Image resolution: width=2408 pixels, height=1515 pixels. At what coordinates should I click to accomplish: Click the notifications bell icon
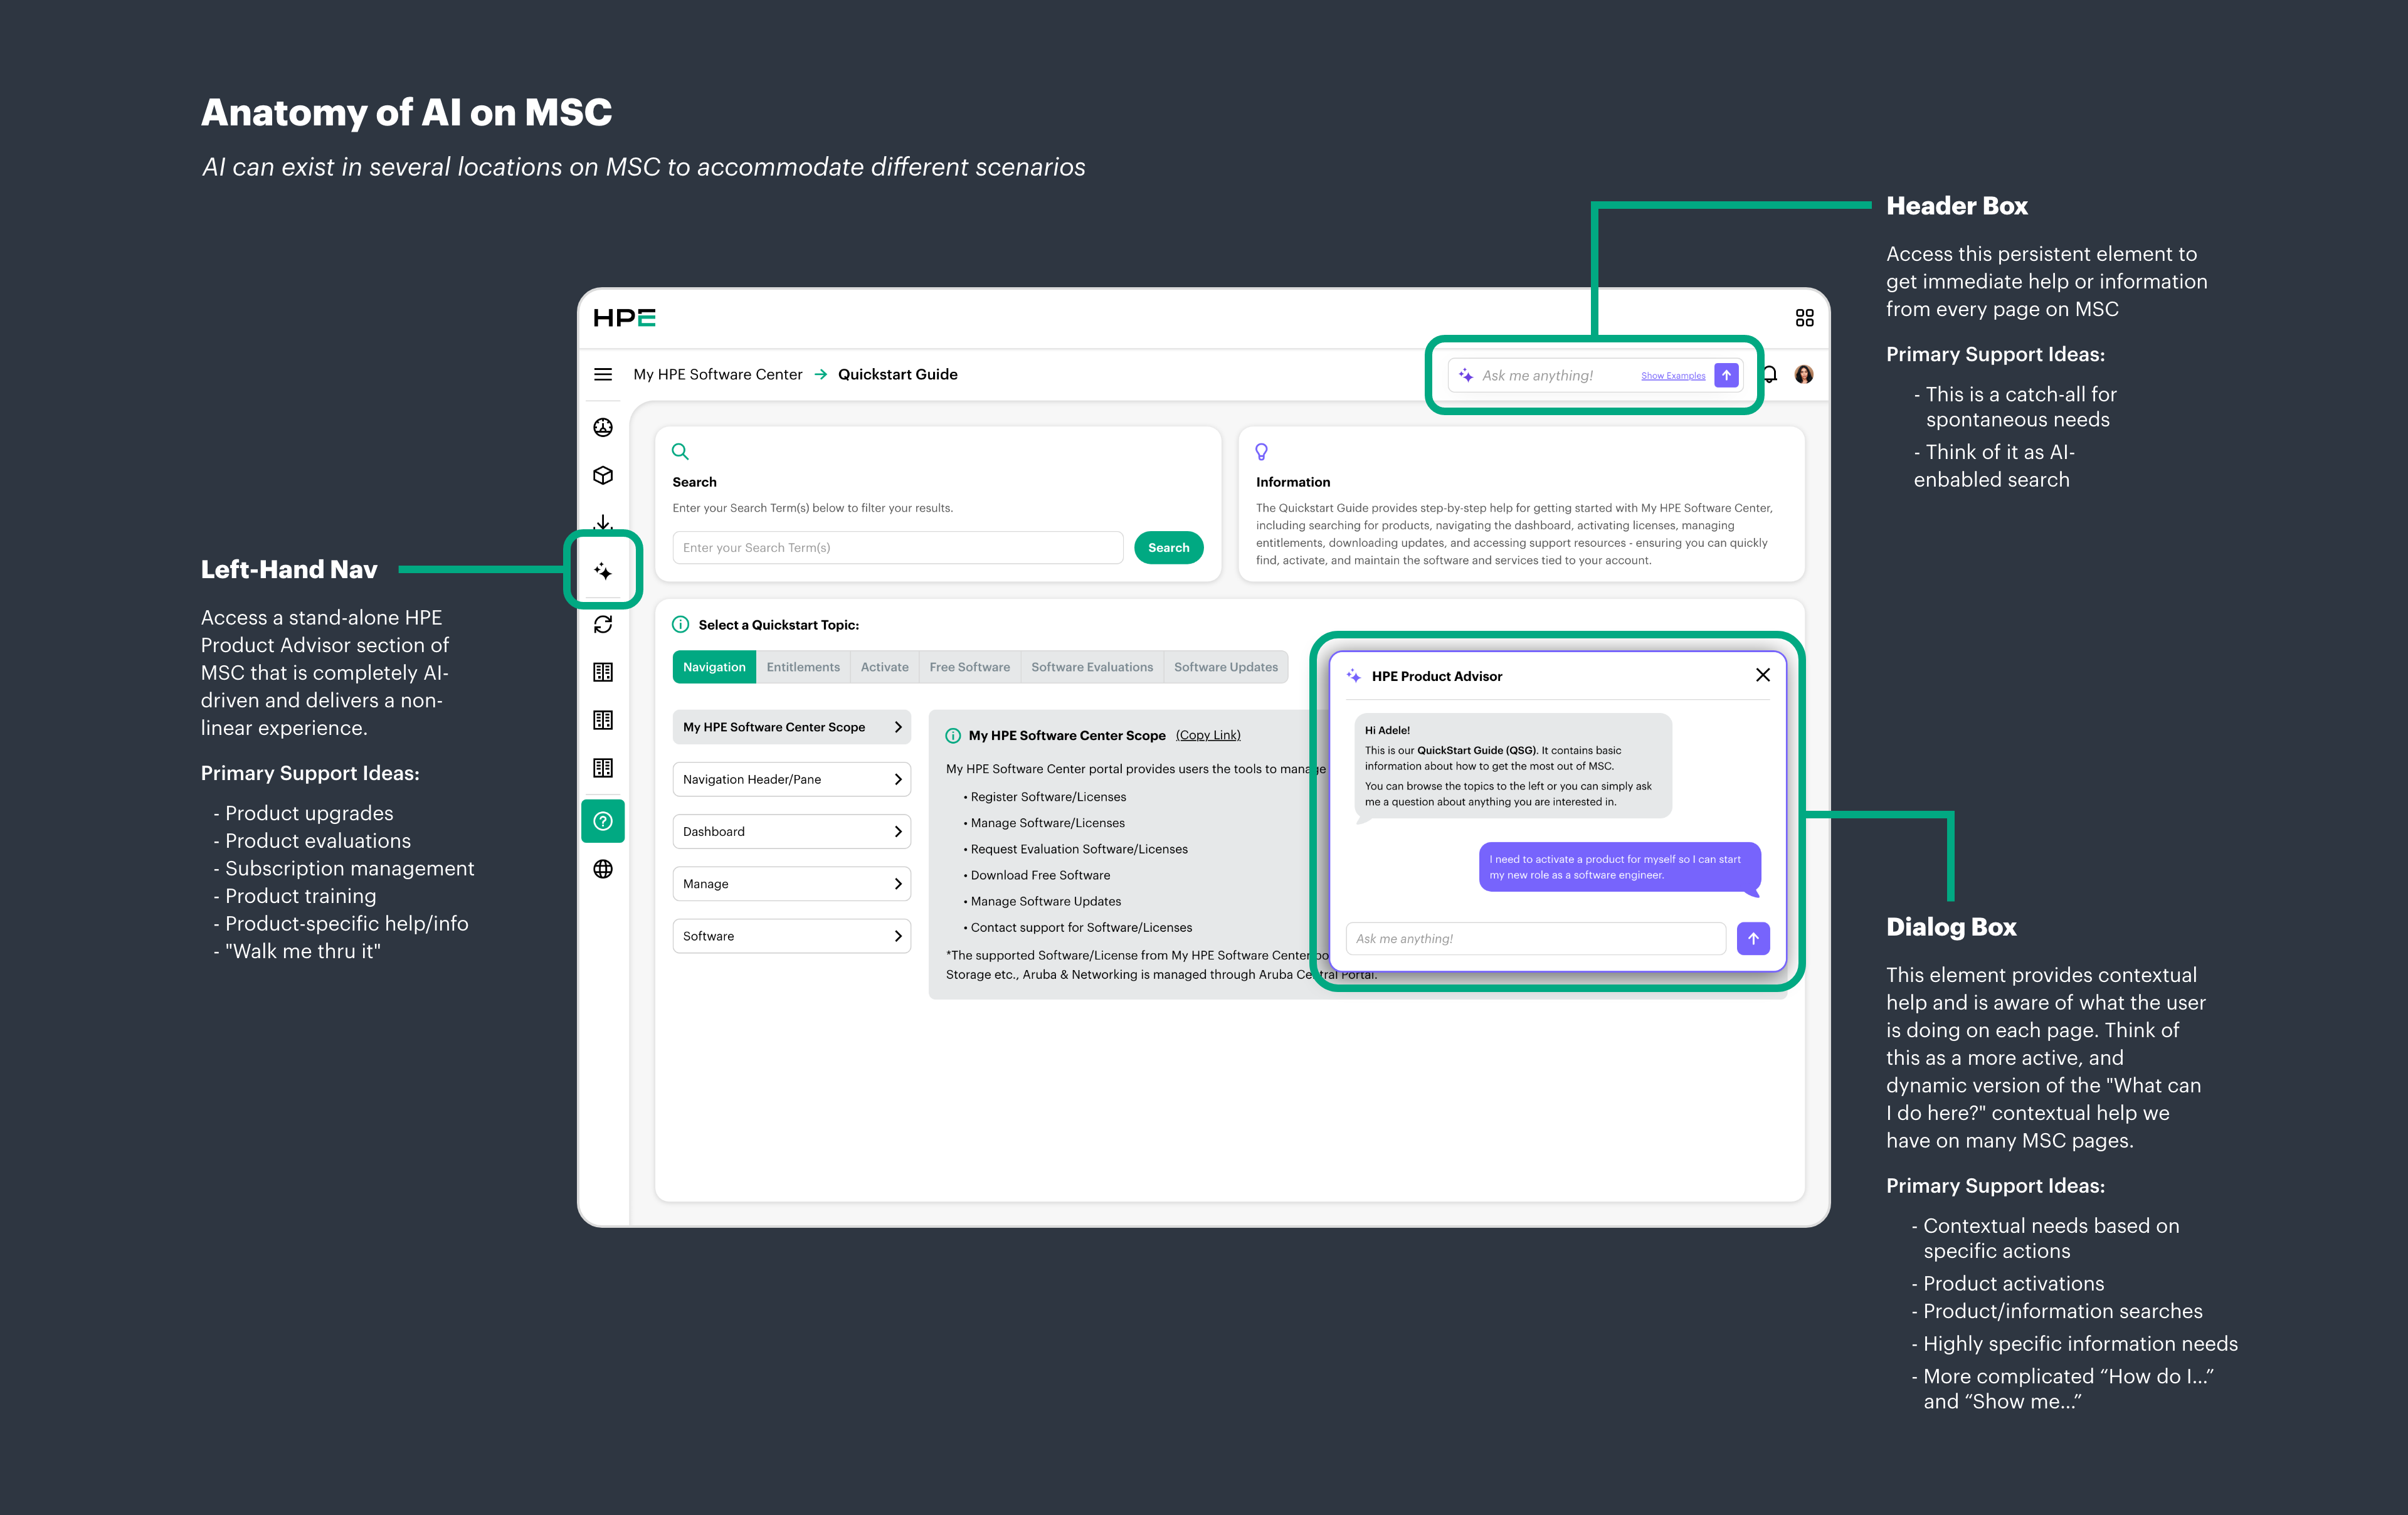pos(1771,374)
